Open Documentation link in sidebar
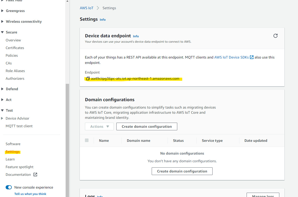 point(18,175)
